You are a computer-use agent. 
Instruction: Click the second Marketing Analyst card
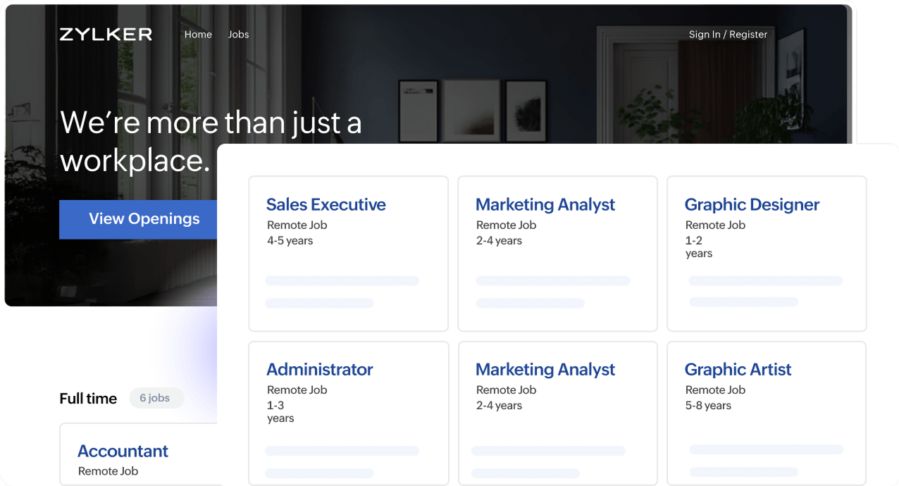pyautogui.click(x=545, y=369)
